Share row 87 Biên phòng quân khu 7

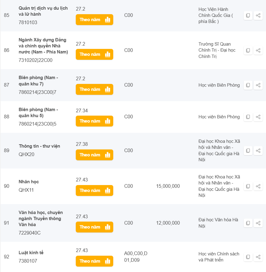click(258, 85)
